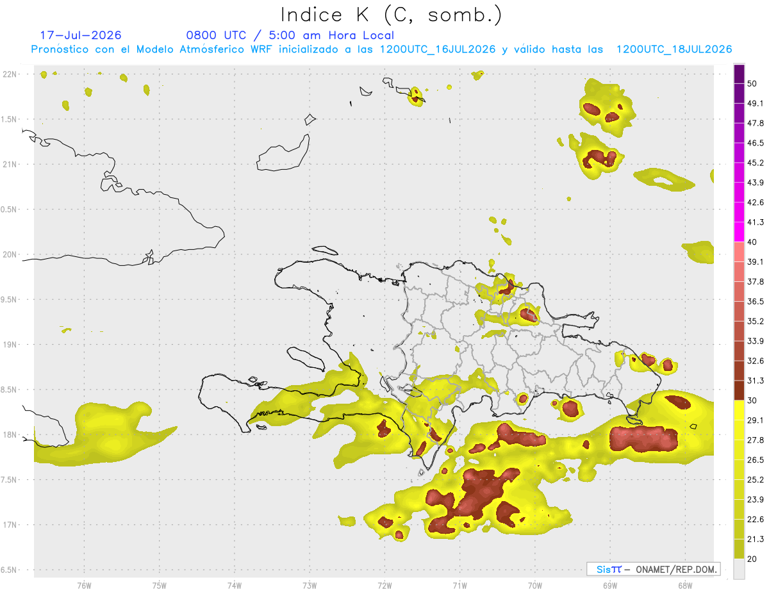
Task: Click the dark purple swatch above 50
Action: pos(739,74)
